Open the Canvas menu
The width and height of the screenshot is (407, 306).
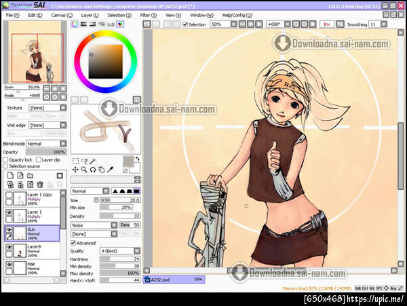coord(62,15)
